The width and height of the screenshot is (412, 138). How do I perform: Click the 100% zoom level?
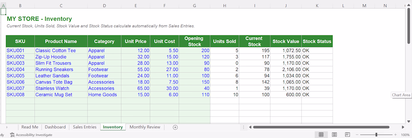point(405,135)
